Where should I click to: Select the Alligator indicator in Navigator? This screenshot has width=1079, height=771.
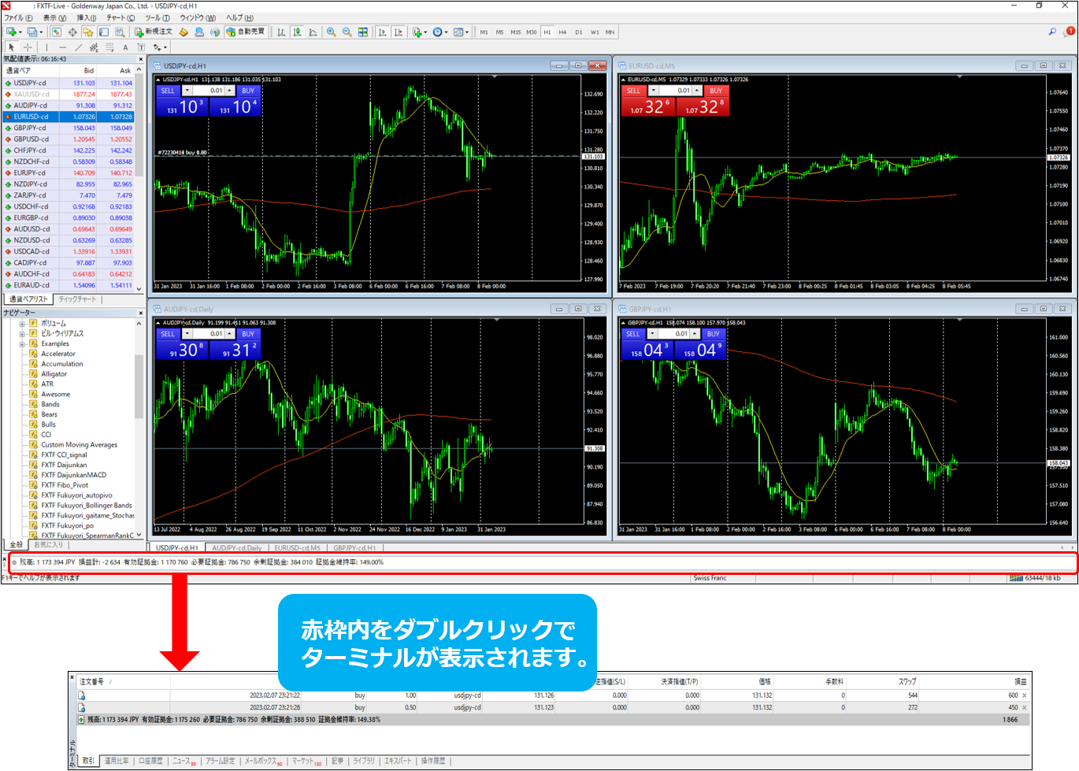coord(54,374)
